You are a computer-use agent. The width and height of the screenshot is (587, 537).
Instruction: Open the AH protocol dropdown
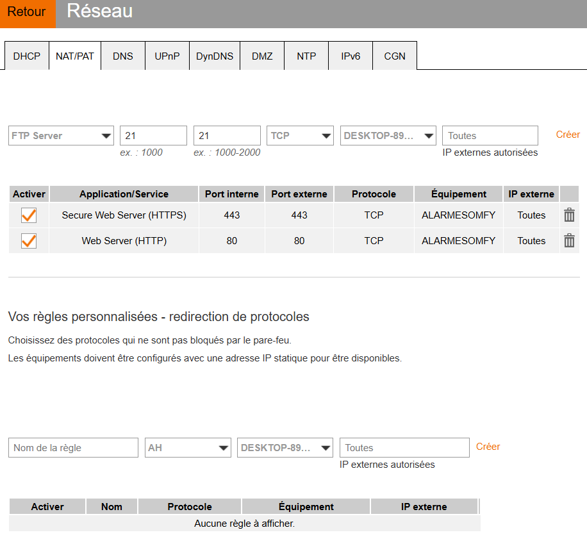click(x=188, y=448)
